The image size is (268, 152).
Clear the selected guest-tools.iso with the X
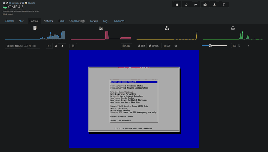pyautogui.click(x=48, y=46)
